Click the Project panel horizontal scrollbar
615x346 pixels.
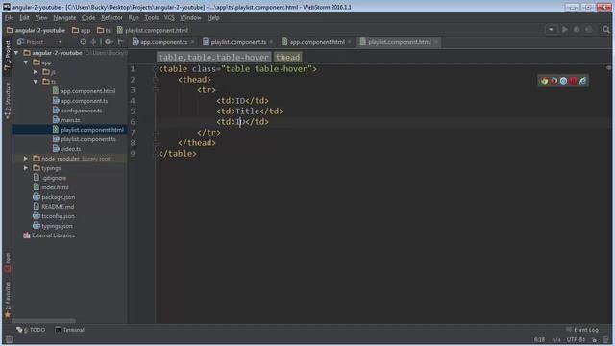[x=44, y=320]
